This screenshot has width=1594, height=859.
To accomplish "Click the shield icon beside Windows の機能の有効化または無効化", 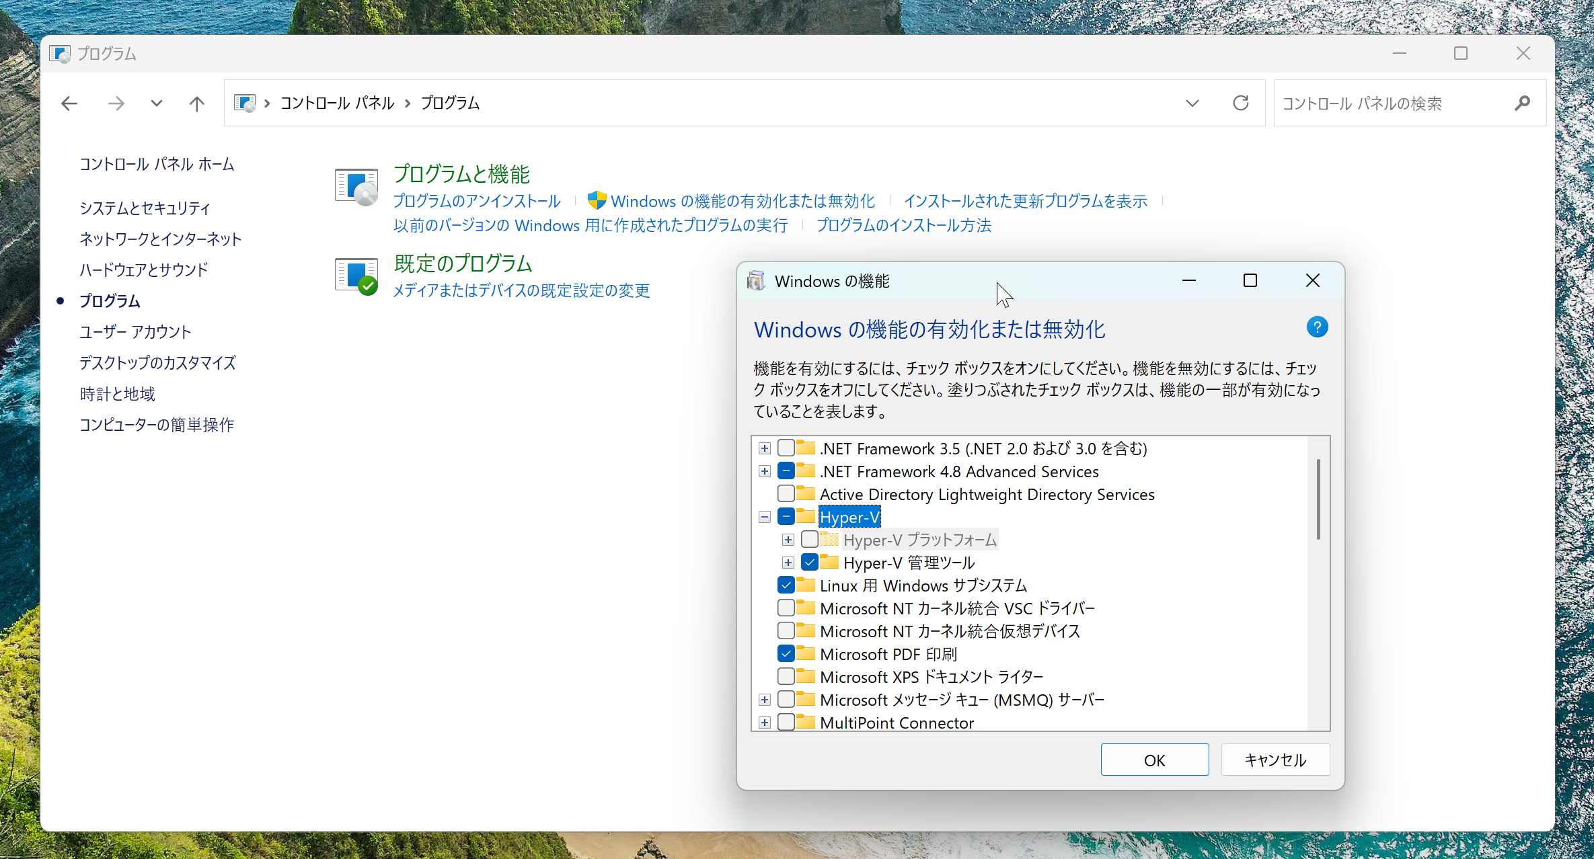I will [597, 200].
